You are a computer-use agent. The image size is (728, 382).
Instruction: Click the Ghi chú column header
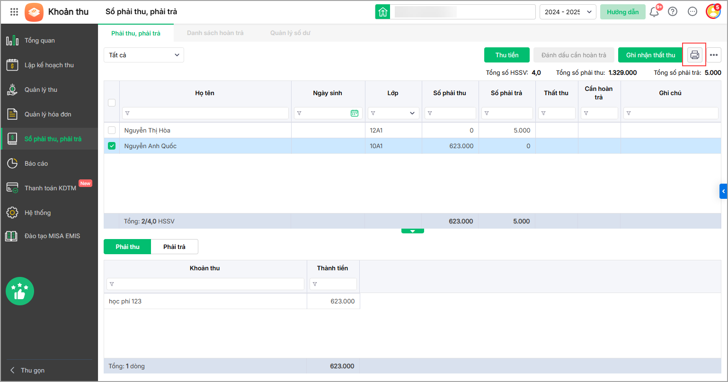670,93
